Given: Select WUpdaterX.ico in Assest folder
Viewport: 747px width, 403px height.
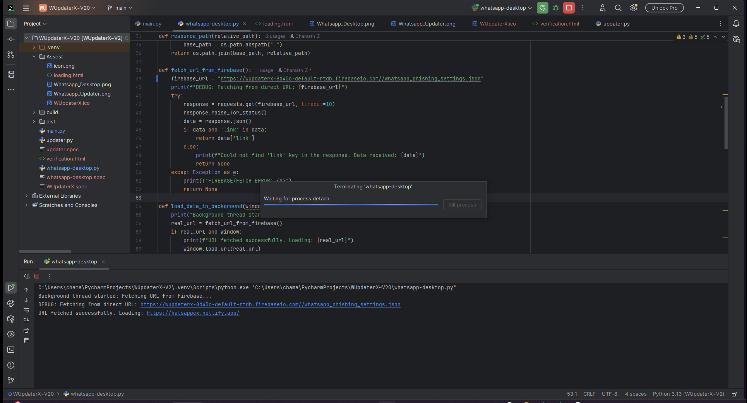Looking at the screenshot, I should (72, 103).
